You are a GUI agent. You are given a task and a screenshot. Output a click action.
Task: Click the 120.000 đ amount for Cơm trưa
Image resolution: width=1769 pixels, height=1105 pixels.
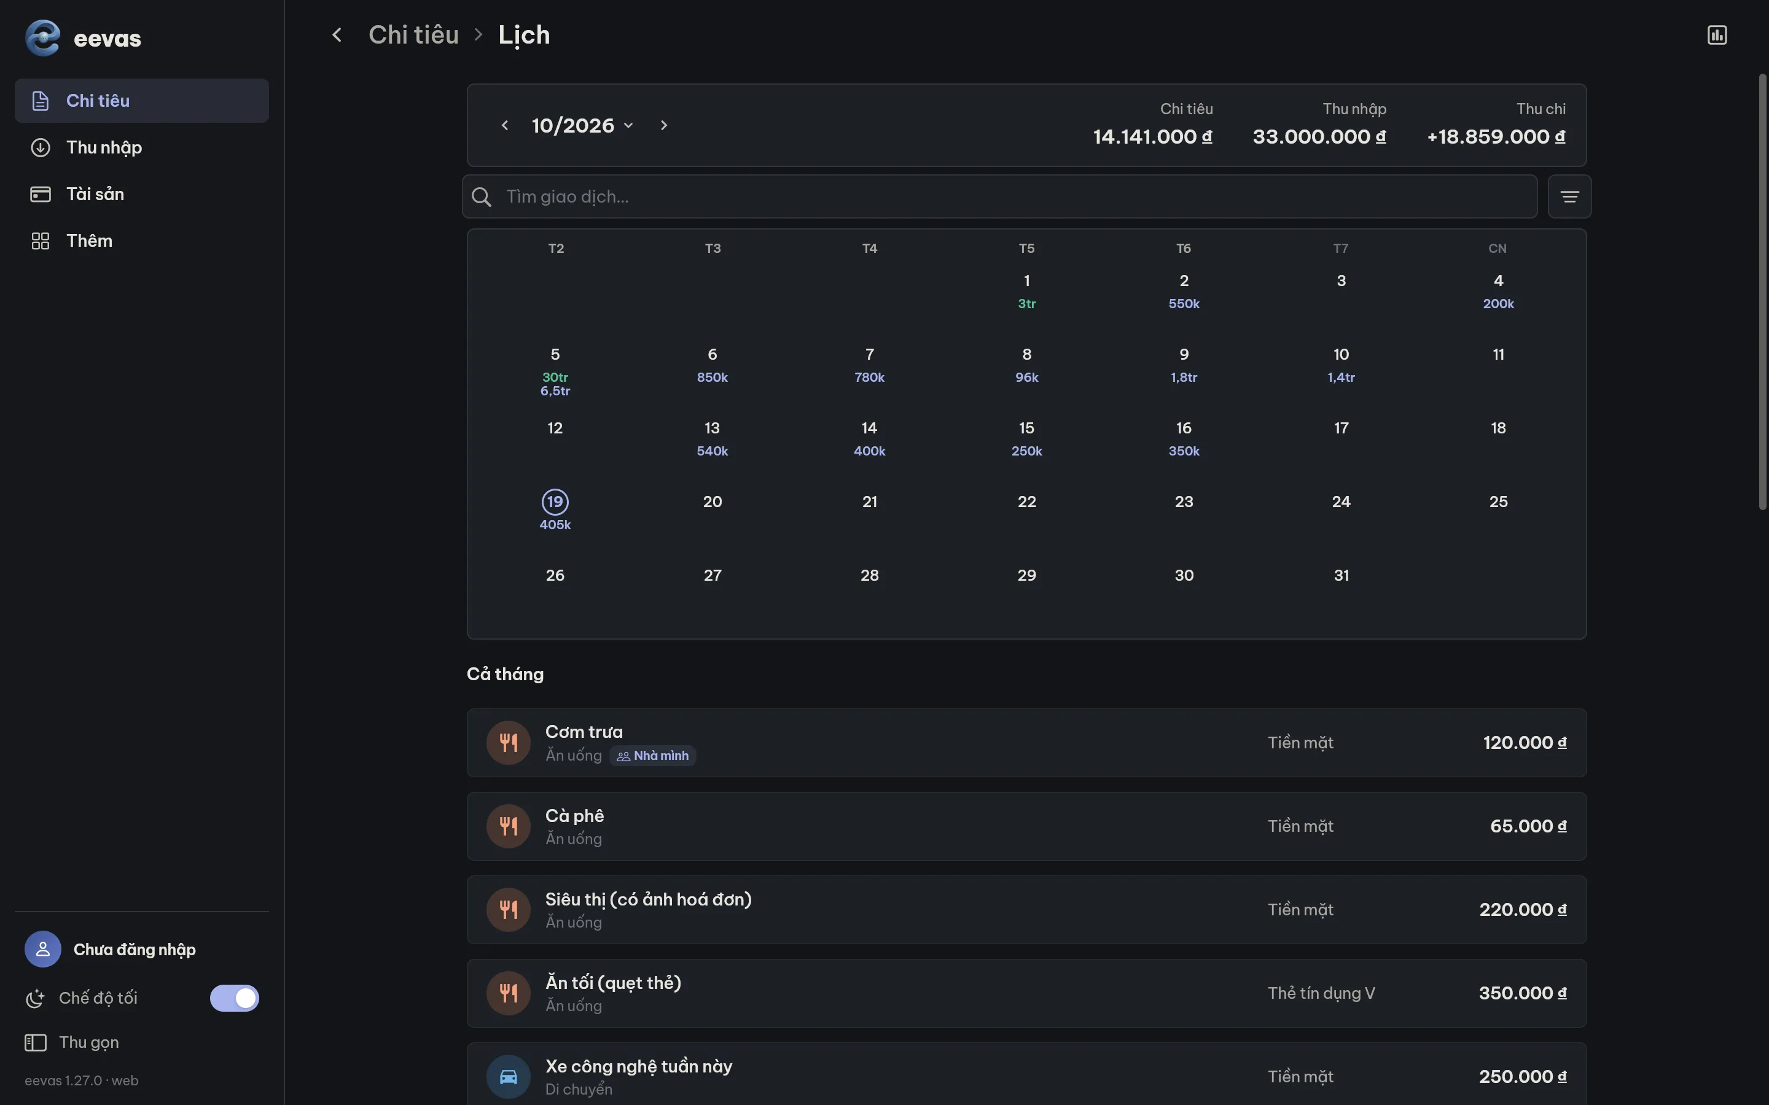(1524, 743)
